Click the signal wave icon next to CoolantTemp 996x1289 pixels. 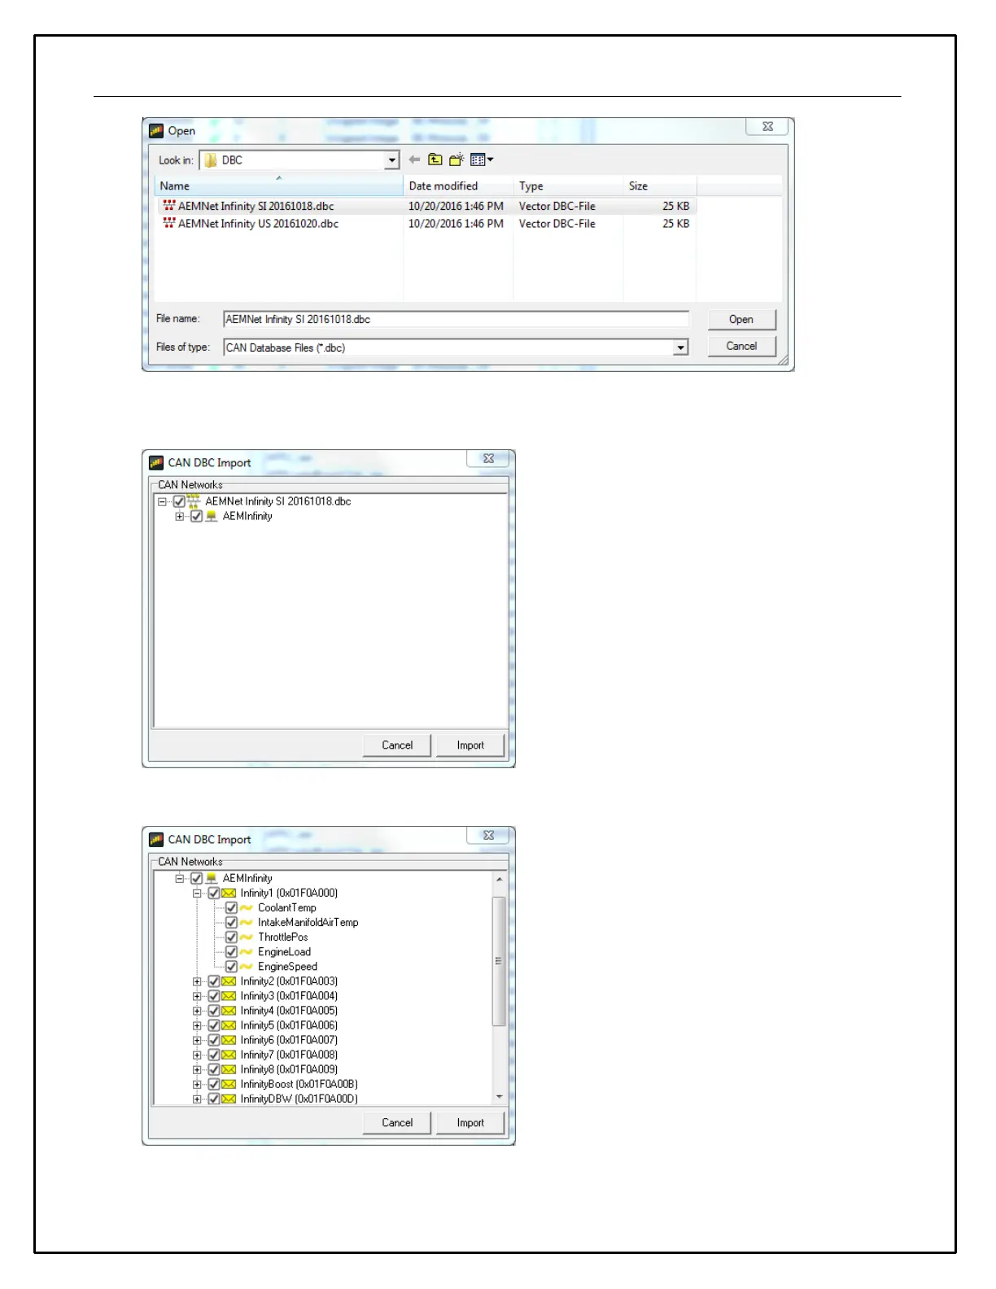(x=247, y=907)
